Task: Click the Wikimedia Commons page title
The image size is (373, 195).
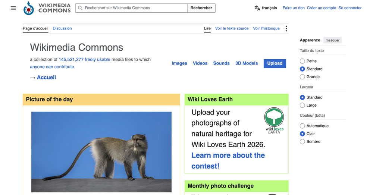Action: 76,47
